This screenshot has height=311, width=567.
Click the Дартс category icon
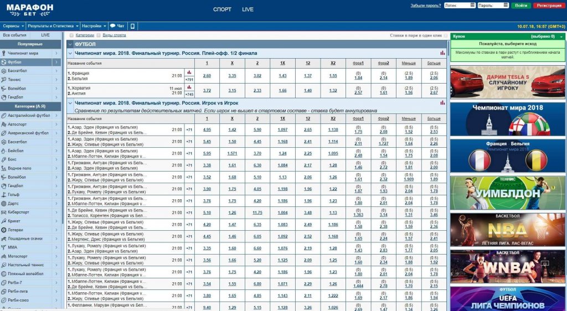pyautogui.click(x=4, y=203)
